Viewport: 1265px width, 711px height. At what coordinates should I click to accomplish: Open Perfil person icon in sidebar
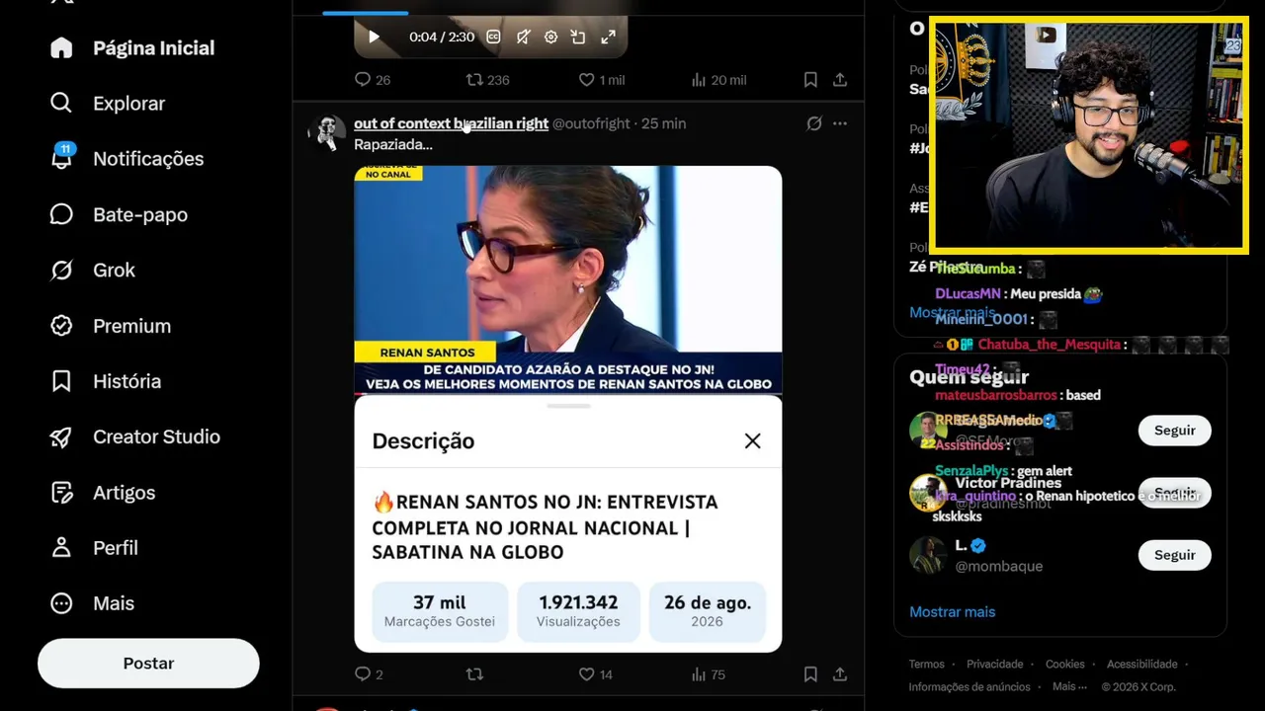tap(61, 547)
